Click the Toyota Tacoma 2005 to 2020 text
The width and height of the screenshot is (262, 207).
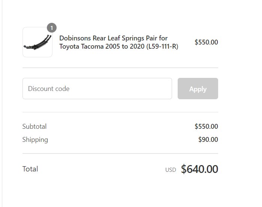pos(102,46)
